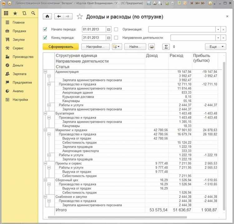234x224 pixels.
Task: Click the home button
Action: point(47,17)
